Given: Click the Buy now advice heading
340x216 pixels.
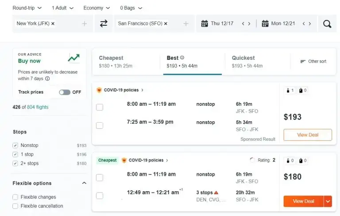Looking at the screenshot, I should pos(29,61).
